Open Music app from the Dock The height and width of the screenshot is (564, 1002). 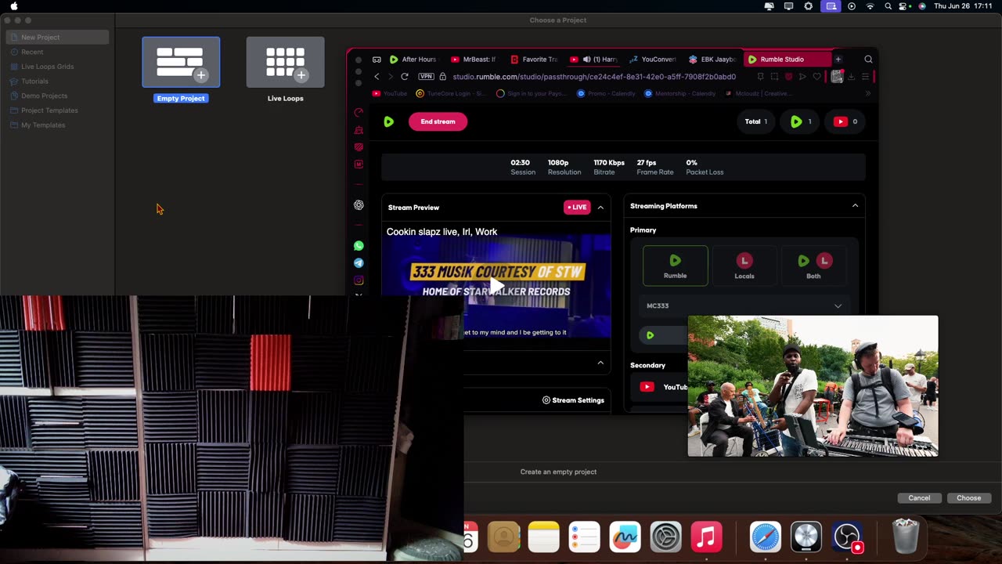pos(706,537)
